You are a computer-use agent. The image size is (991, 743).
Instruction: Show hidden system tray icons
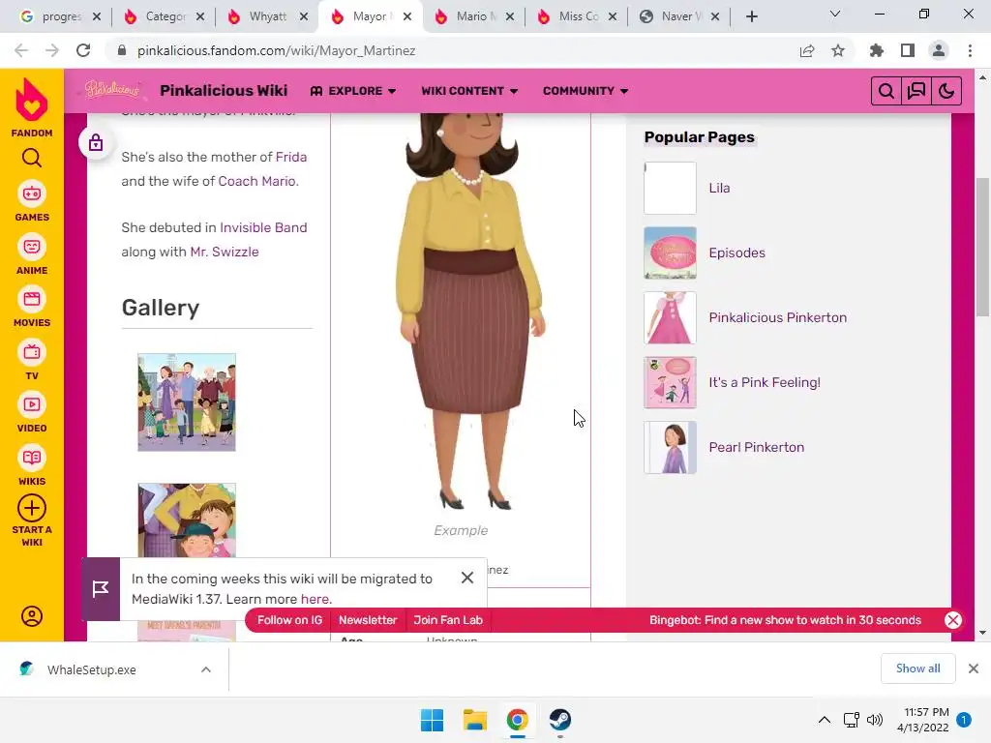[825, 720]
